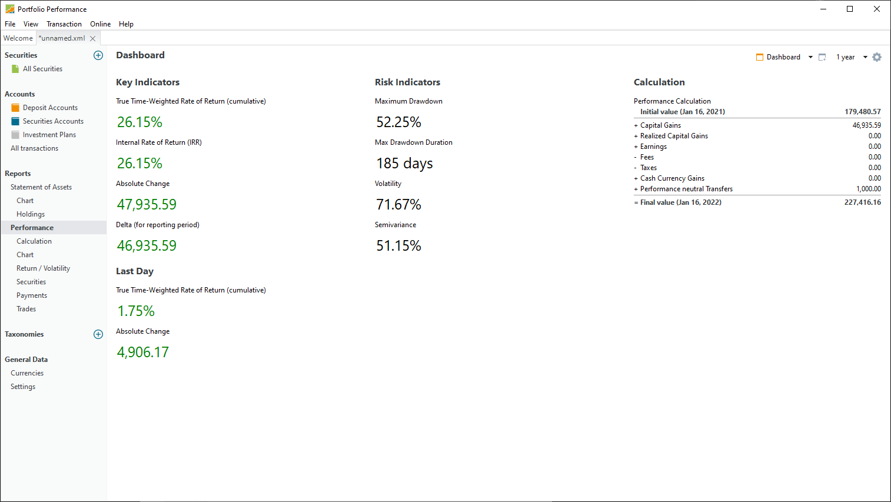Expand the Dashboard dropdown arrow

click(810, 57)
